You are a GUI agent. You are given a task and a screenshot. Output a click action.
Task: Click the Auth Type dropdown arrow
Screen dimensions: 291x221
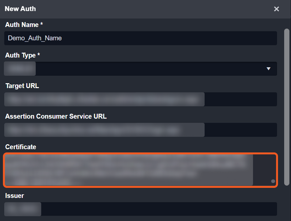269,69
